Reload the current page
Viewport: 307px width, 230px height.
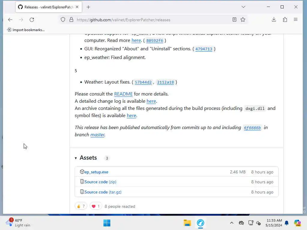point(32,19)
